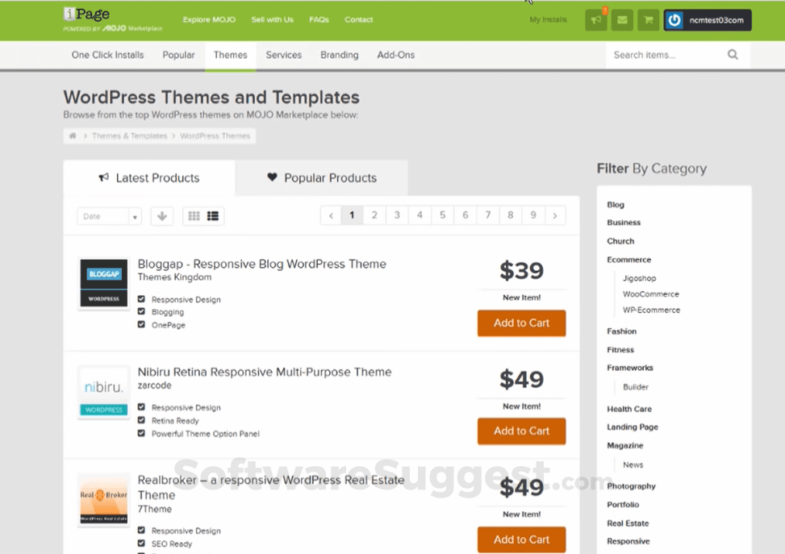Viewport: 785px width, 554px height.
Task: Open the Date sort dropdown
Action: click(x=109, y=215)
